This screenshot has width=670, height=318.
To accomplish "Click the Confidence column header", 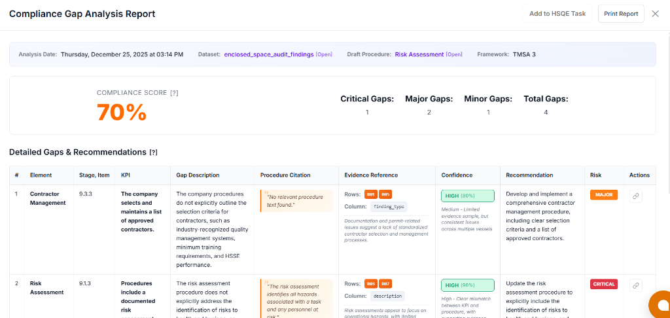I will [x=457, y=175].
